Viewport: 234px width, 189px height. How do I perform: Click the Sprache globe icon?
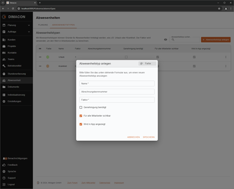coord(4,171)
